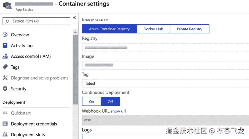The height and width of the screenshot is (139, 249).
Task: Open Access control (IAM)
Action: click(x=31, y=56)
